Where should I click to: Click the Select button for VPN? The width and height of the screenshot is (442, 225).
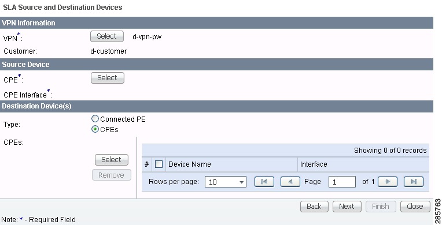pos(107,36)
